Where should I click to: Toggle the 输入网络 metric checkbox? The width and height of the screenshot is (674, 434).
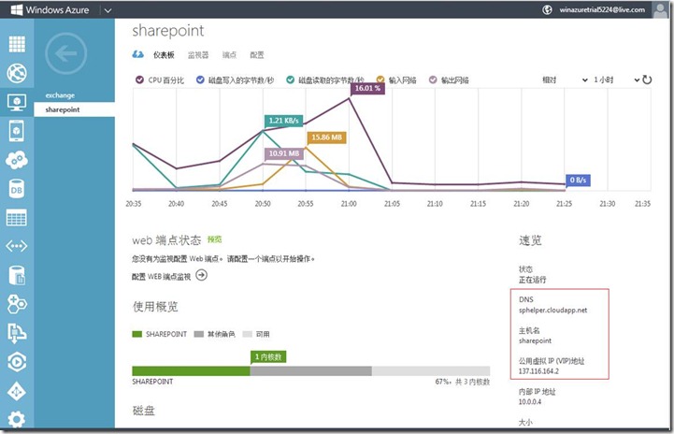(x=380, y=80)
